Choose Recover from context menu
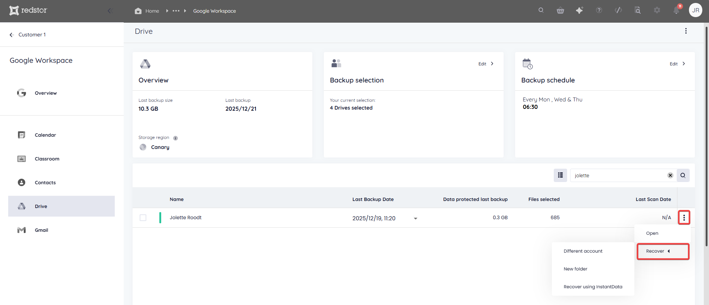Image resolution: width=709 pixels, height=305 pixels. (x=663, y=251)
